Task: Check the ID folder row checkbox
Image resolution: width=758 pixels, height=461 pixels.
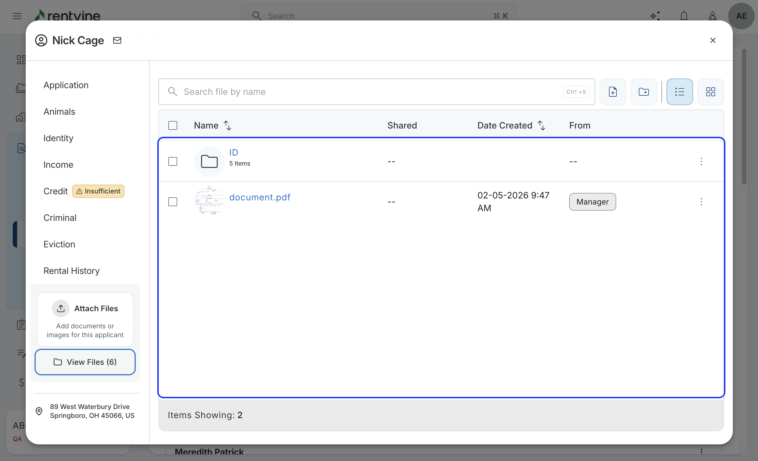Action: (172, 161)
